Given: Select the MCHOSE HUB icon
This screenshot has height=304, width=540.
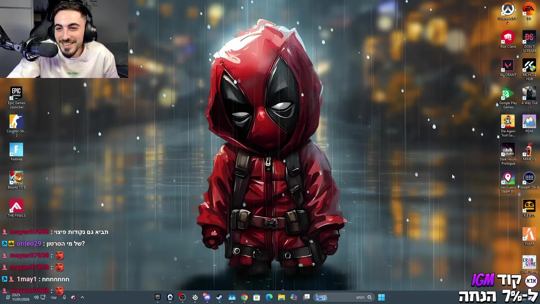Looking at the screenshot, I should coord(529,70).
